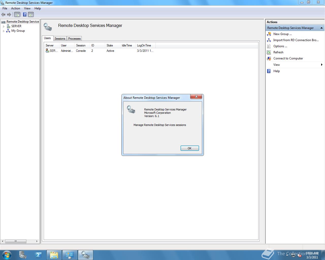The width and height of the screenshot is (325, 260).
Task: Open the View menu in menu bar
Action: tap(27, 8)
